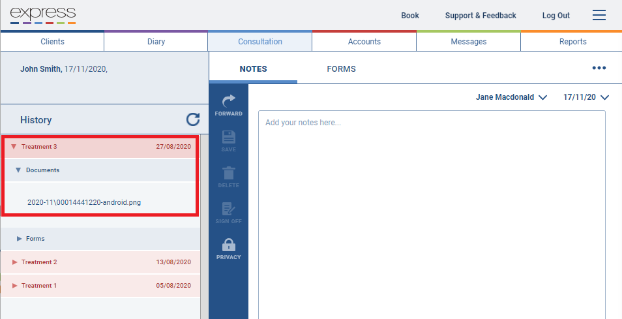This screenshot has height=319, width=622.
Task: Collapse the Documents section
Action: [x=18, y=170]
